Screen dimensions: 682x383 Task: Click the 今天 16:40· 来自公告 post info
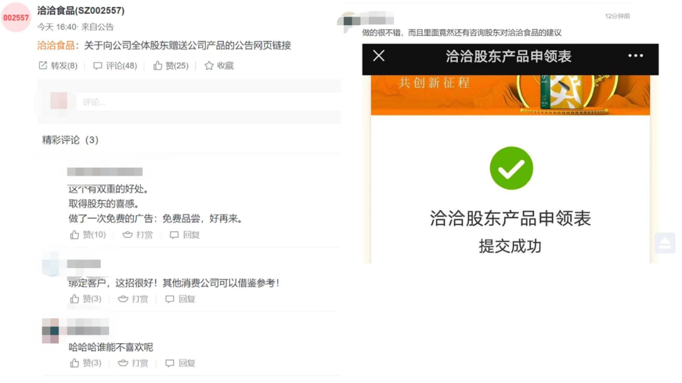[75, 27]
